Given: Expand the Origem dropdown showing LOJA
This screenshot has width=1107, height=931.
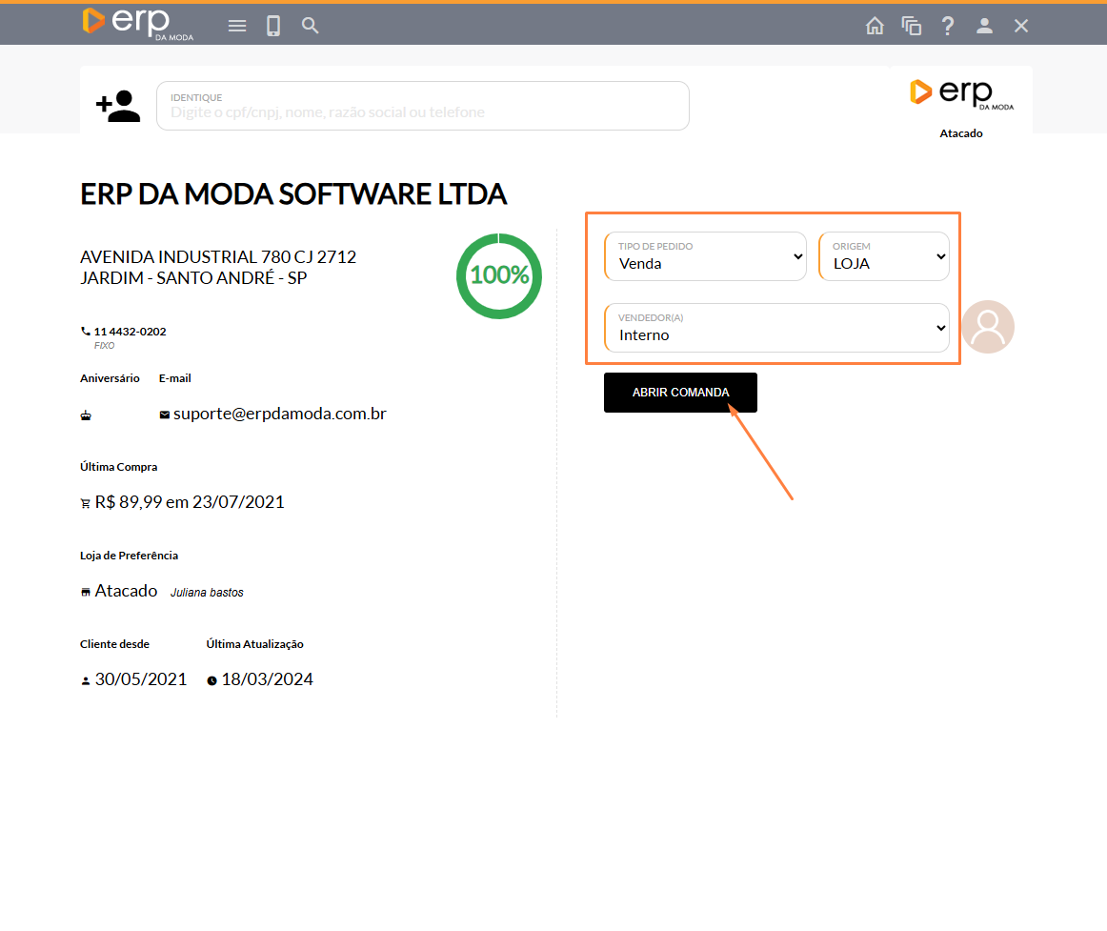Looking at the screenshot, I should click(x=884, y=256).
